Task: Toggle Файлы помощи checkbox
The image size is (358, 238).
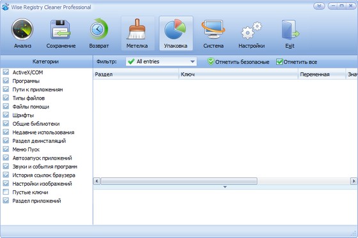Action: (6, 106)
